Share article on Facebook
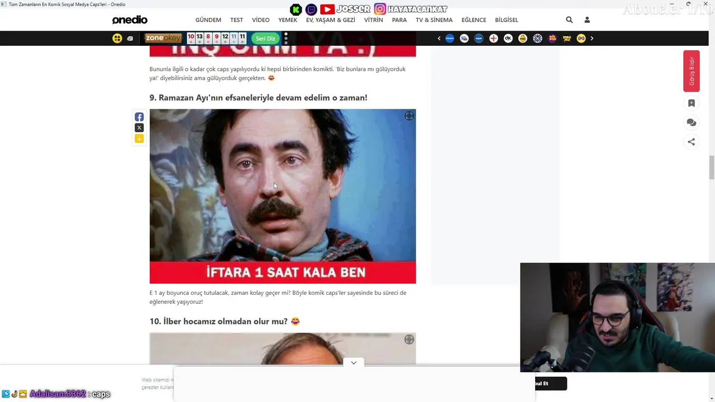The height and width of the screenshot is (402, 715). click(x=139, y=117)
